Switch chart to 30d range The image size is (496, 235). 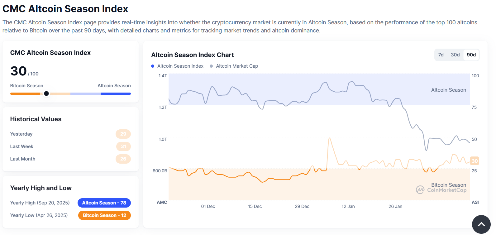[x=455, y=55]
